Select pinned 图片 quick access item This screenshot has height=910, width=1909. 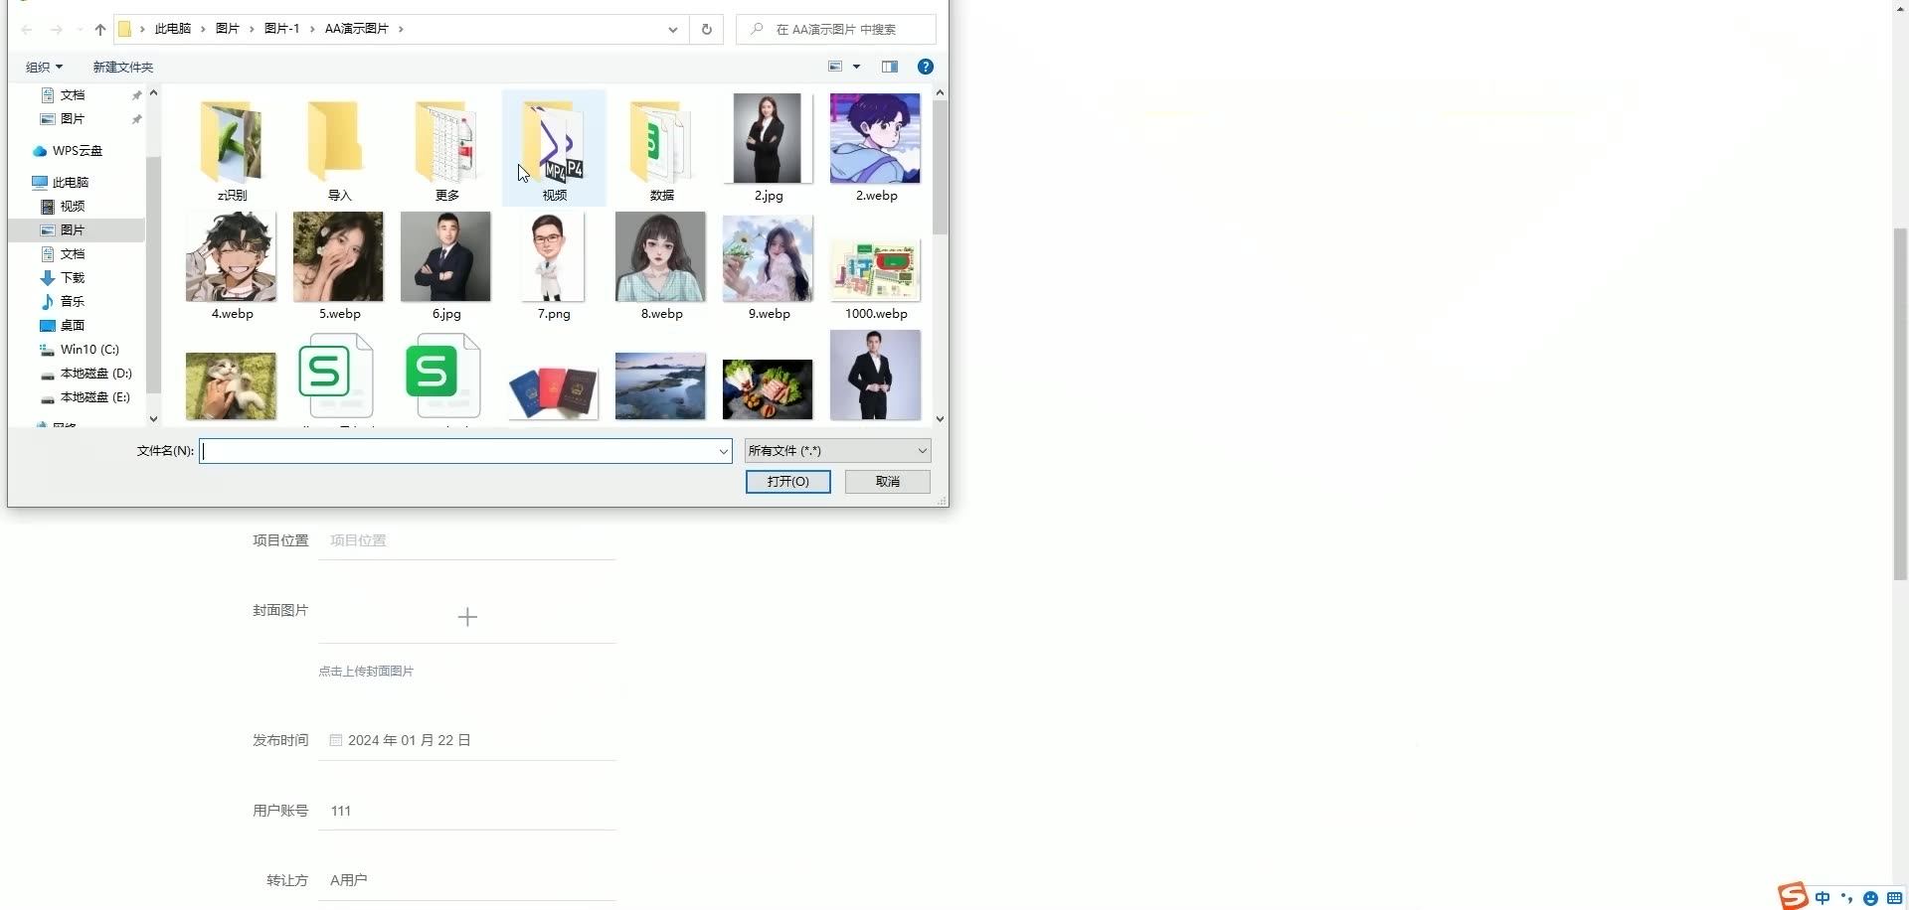[x=73, y=119]
